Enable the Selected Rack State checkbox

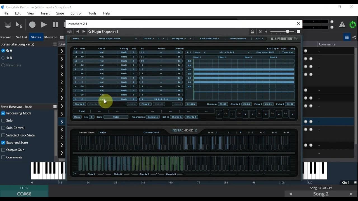[x=3, y=135]
